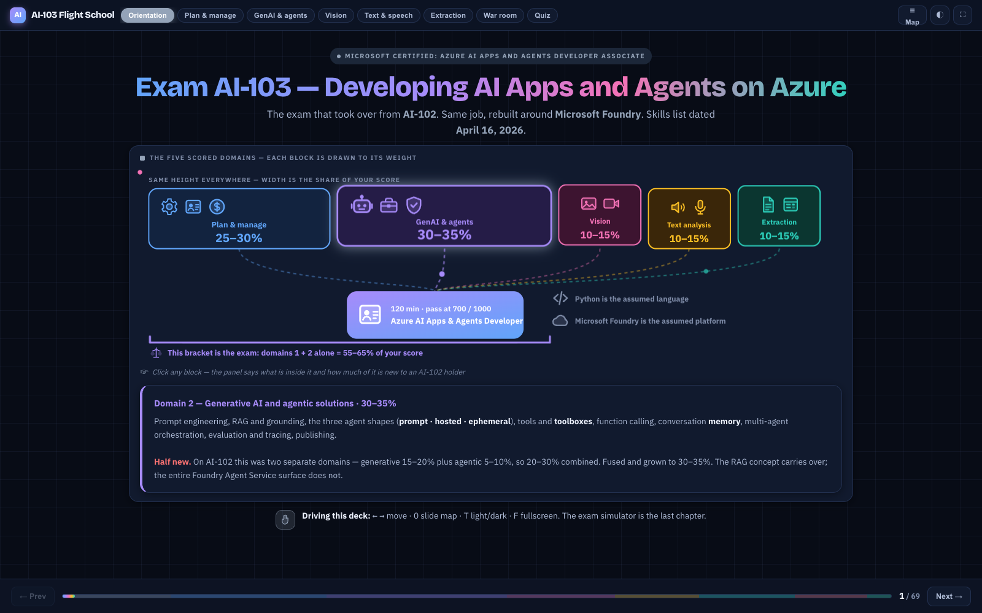Click the speaker icon in Text analysis block
The height and width of the screenshot is (613, 982).
[x=678, y=207]
